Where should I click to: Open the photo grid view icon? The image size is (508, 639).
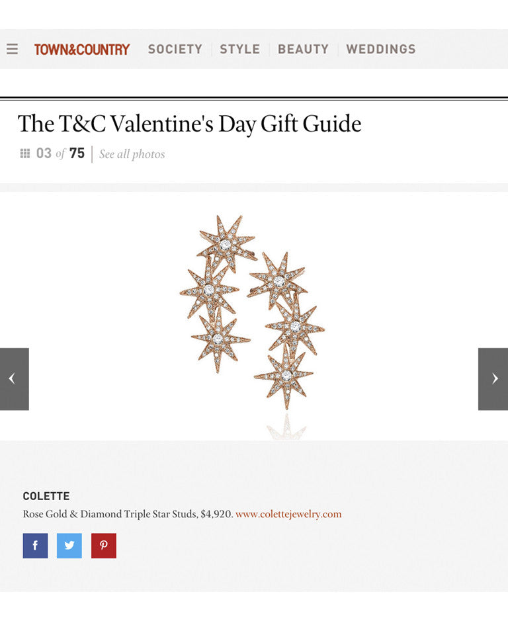(25, 153)
